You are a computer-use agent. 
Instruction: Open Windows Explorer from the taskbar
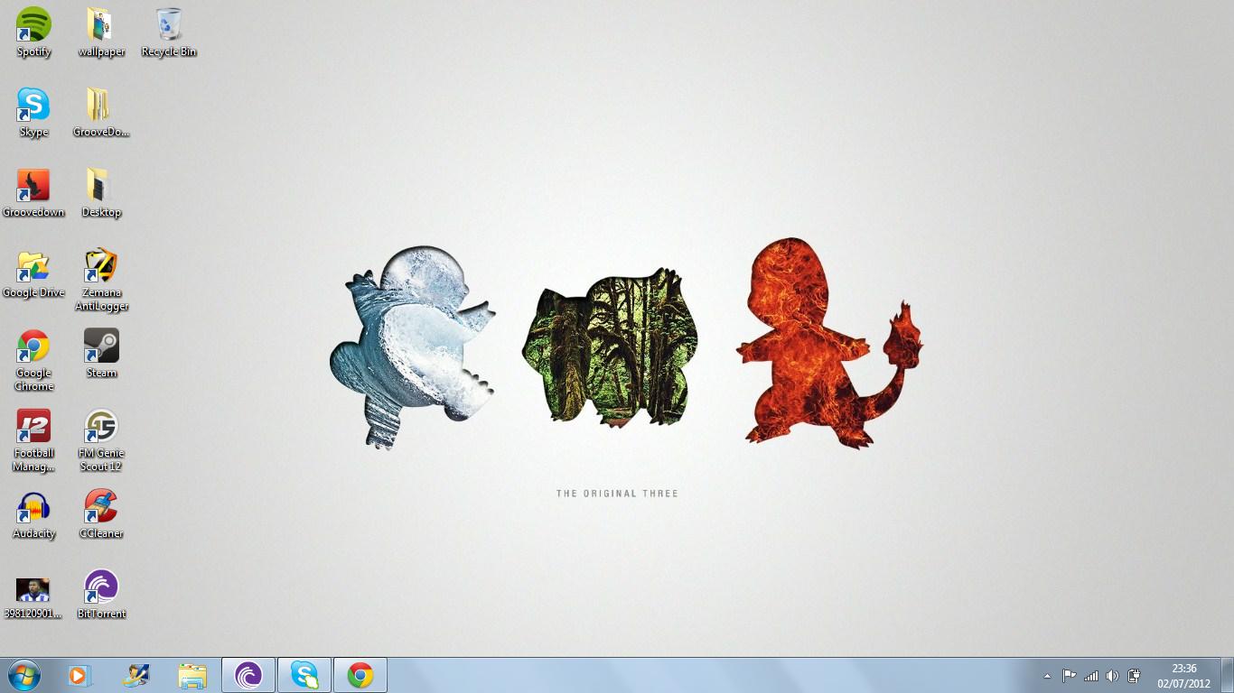pos(192,675)
